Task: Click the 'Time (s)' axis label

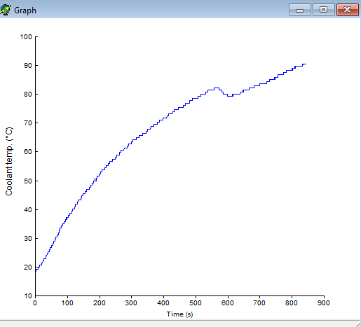Action: (179, 314)
